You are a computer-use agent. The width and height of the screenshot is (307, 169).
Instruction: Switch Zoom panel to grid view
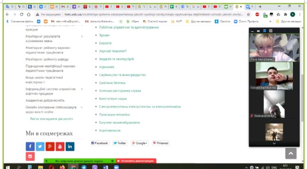(x=271, y=31)
